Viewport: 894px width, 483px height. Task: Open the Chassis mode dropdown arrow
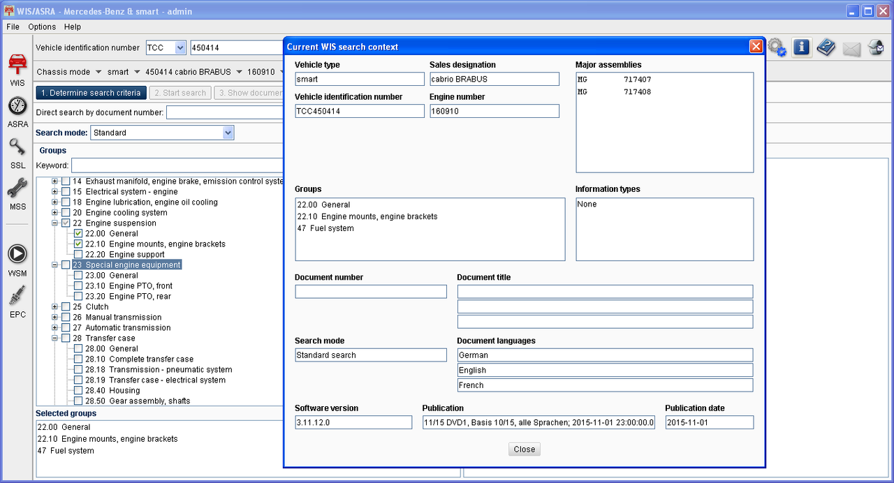(98, 72)
